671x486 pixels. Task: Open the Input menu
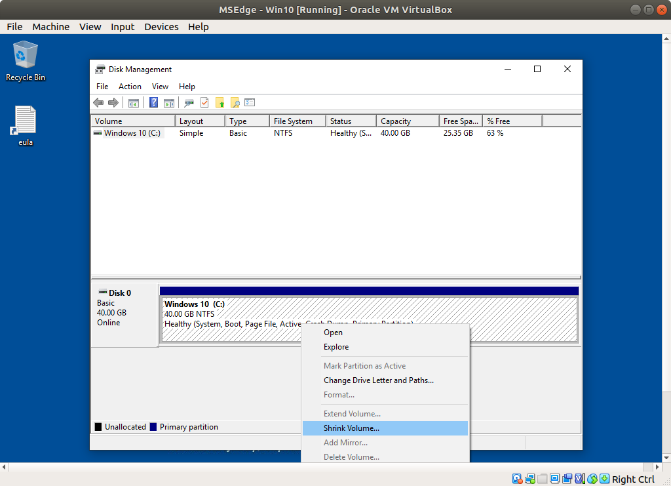(123, 27)
